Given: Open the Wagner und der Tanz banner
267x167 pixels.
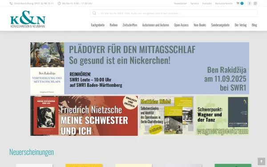Looking at the screenshot, I should (x=222, y=116).
